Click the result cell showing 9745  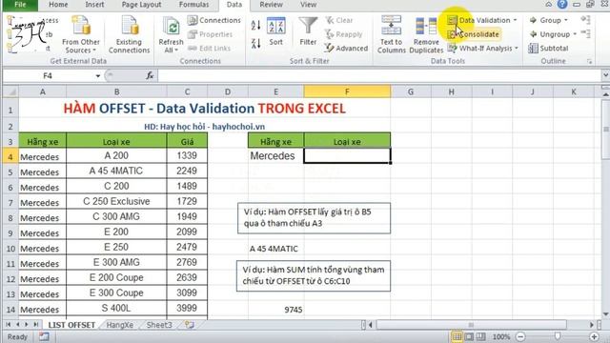pos(275,310)
